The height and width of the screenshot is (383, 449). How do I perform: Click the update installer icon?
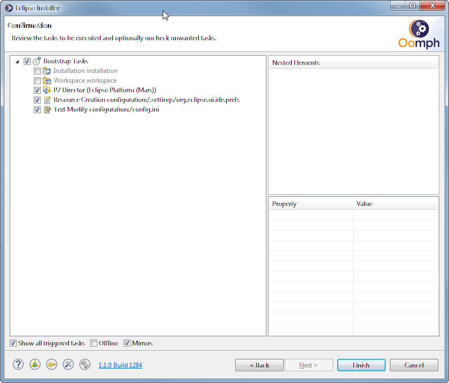click(85, 364)
